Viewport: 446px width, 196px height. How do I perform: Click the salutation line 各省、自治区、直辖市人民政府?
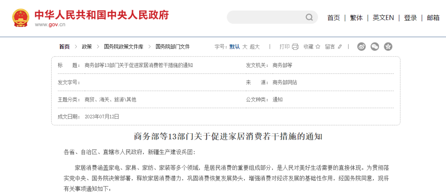point(129,152)
